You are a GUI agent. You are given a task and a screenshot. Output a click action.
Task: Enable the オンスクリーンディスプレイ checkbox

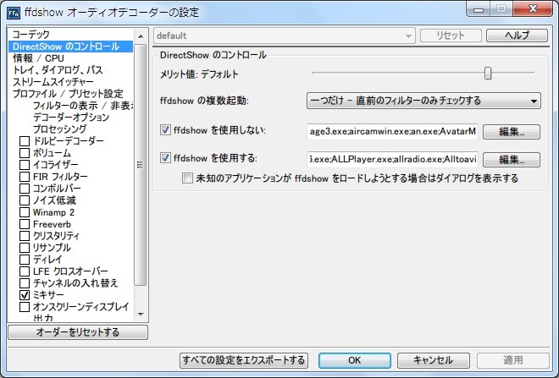(x=25, y=307)
